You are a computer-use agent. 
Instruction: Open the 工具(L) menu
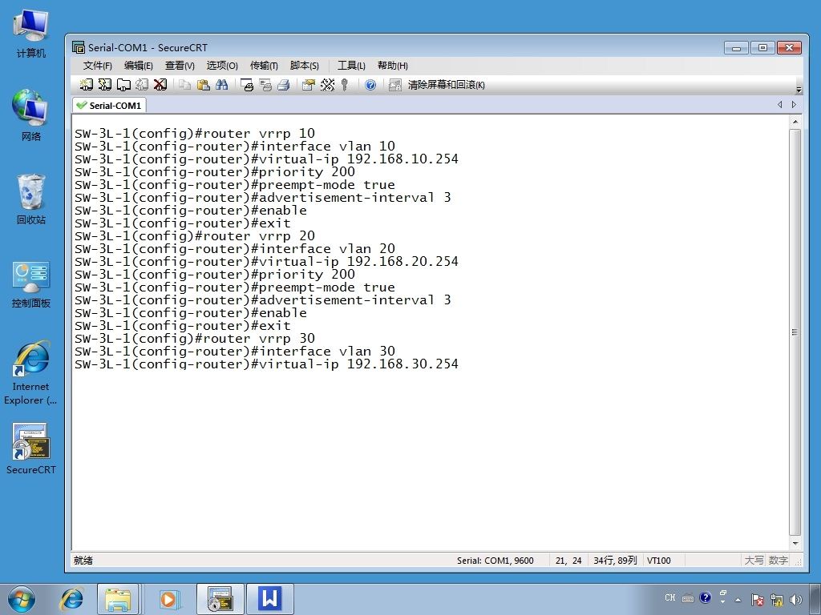point(351,66)
